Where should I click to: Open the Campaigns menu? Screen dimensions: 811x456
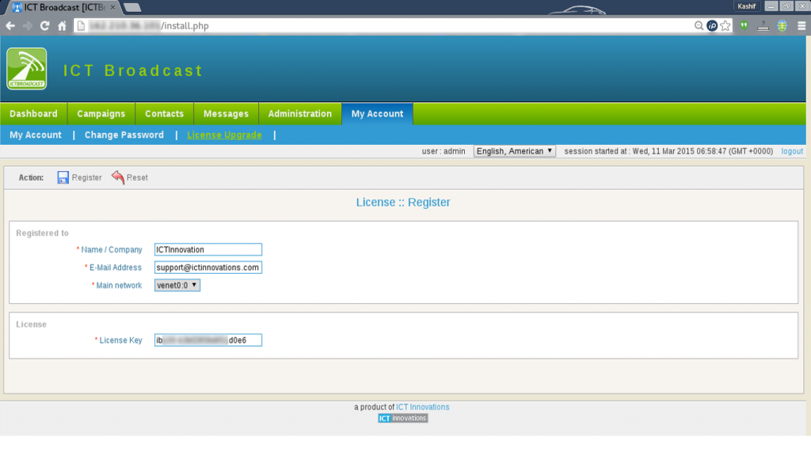pos(101,114)
